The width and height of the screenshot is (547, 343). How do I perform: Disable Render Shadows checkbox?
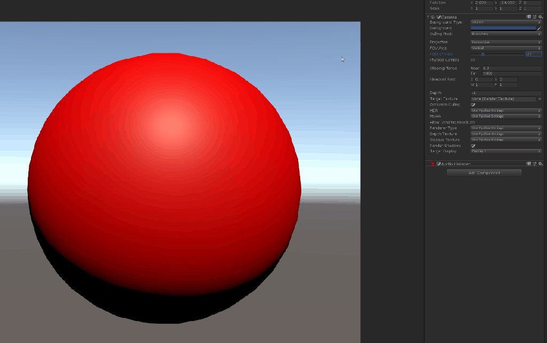tap(473, 145)
